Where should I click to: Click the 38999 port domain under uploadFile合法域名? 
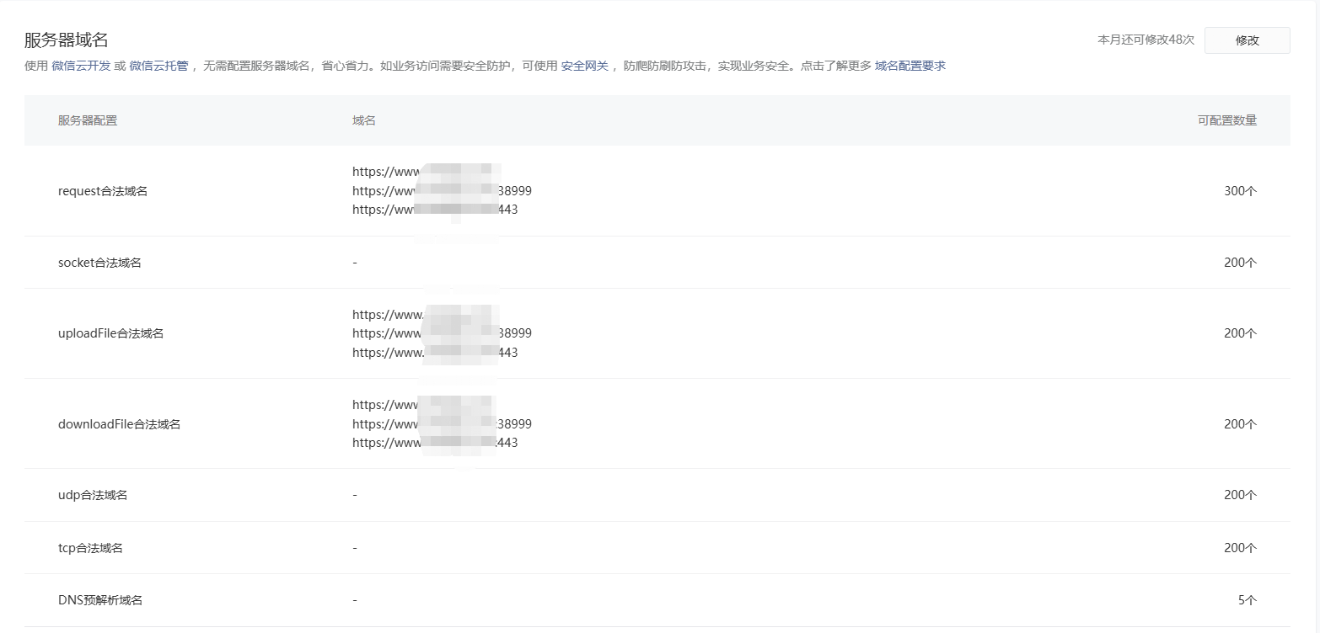pyautogui.click(x=442, y=332)
